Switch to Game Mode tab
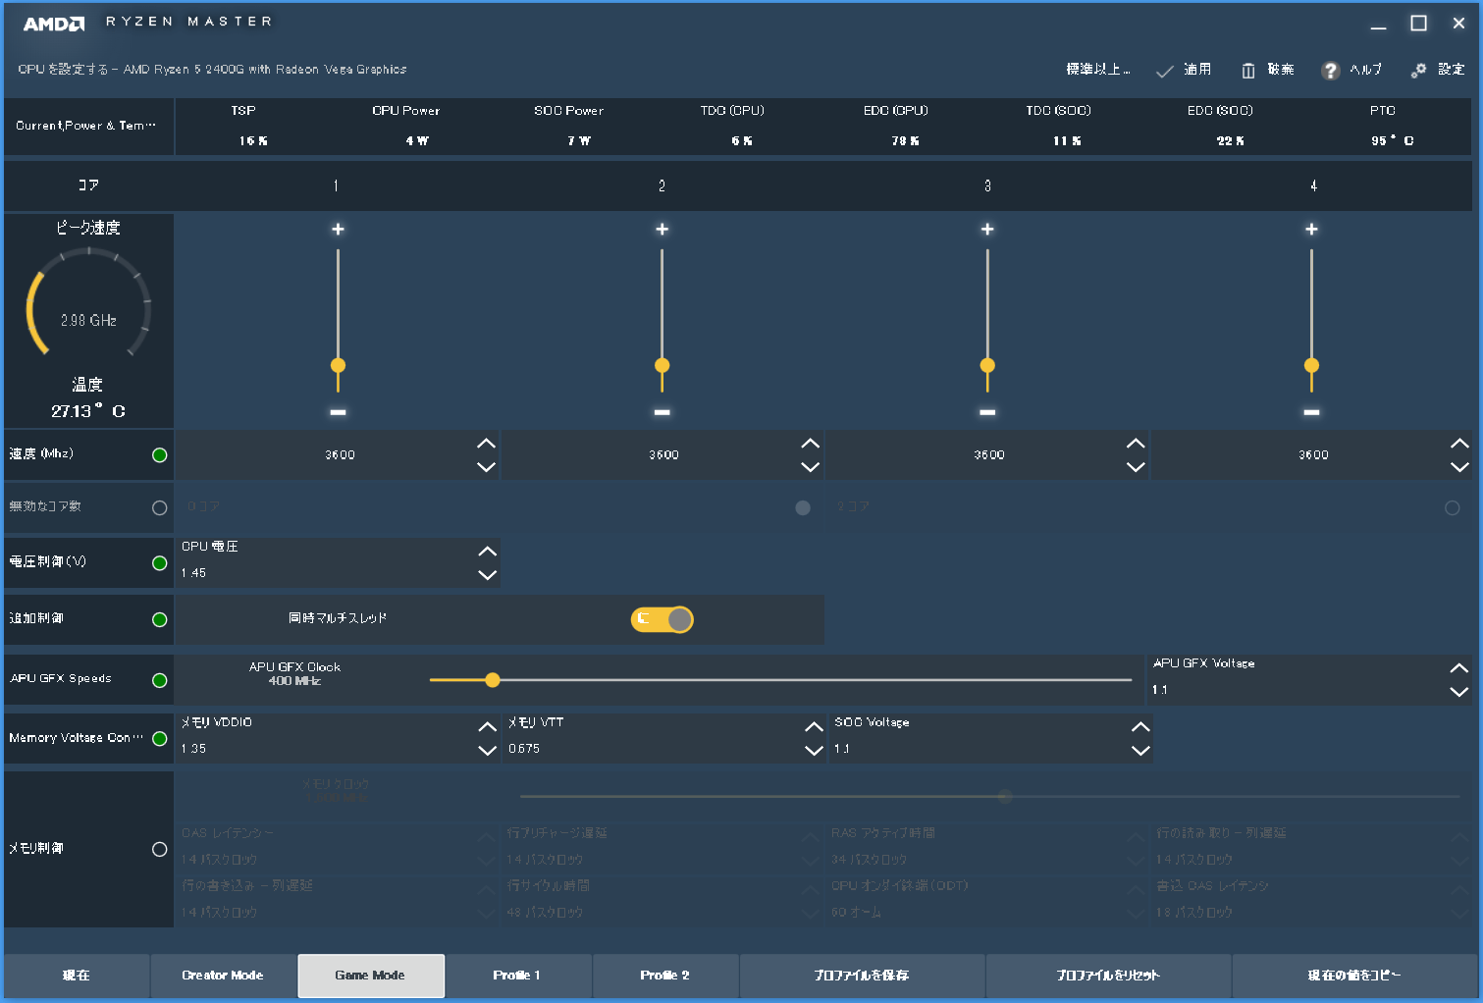Screen dimensions: 1483x1003 371,976
